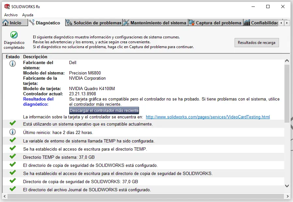Click the green checkmark for SOLIDWORKS backup directory
Screen dimensions: 293x202
coord(12,165)
